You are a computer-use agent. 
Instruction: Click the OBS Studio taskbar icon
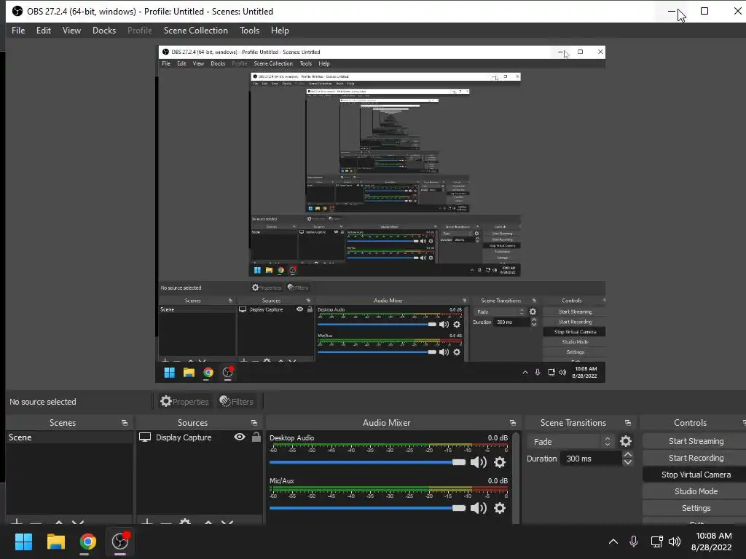click(x=120, y=542)
